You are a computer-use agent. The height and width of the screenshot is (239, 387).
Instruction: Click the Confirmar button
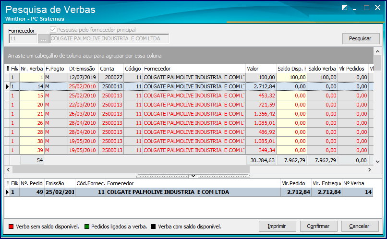click(x=318, y=226)
